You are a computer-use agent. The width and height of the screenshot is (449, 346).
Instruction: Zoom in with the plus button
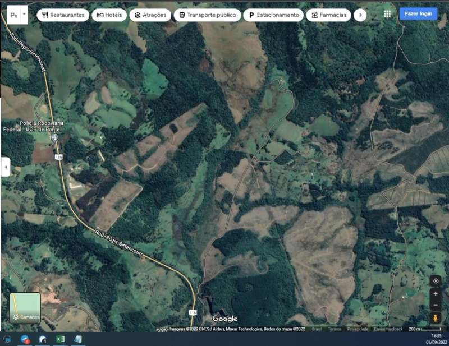(x=435, y=294)
